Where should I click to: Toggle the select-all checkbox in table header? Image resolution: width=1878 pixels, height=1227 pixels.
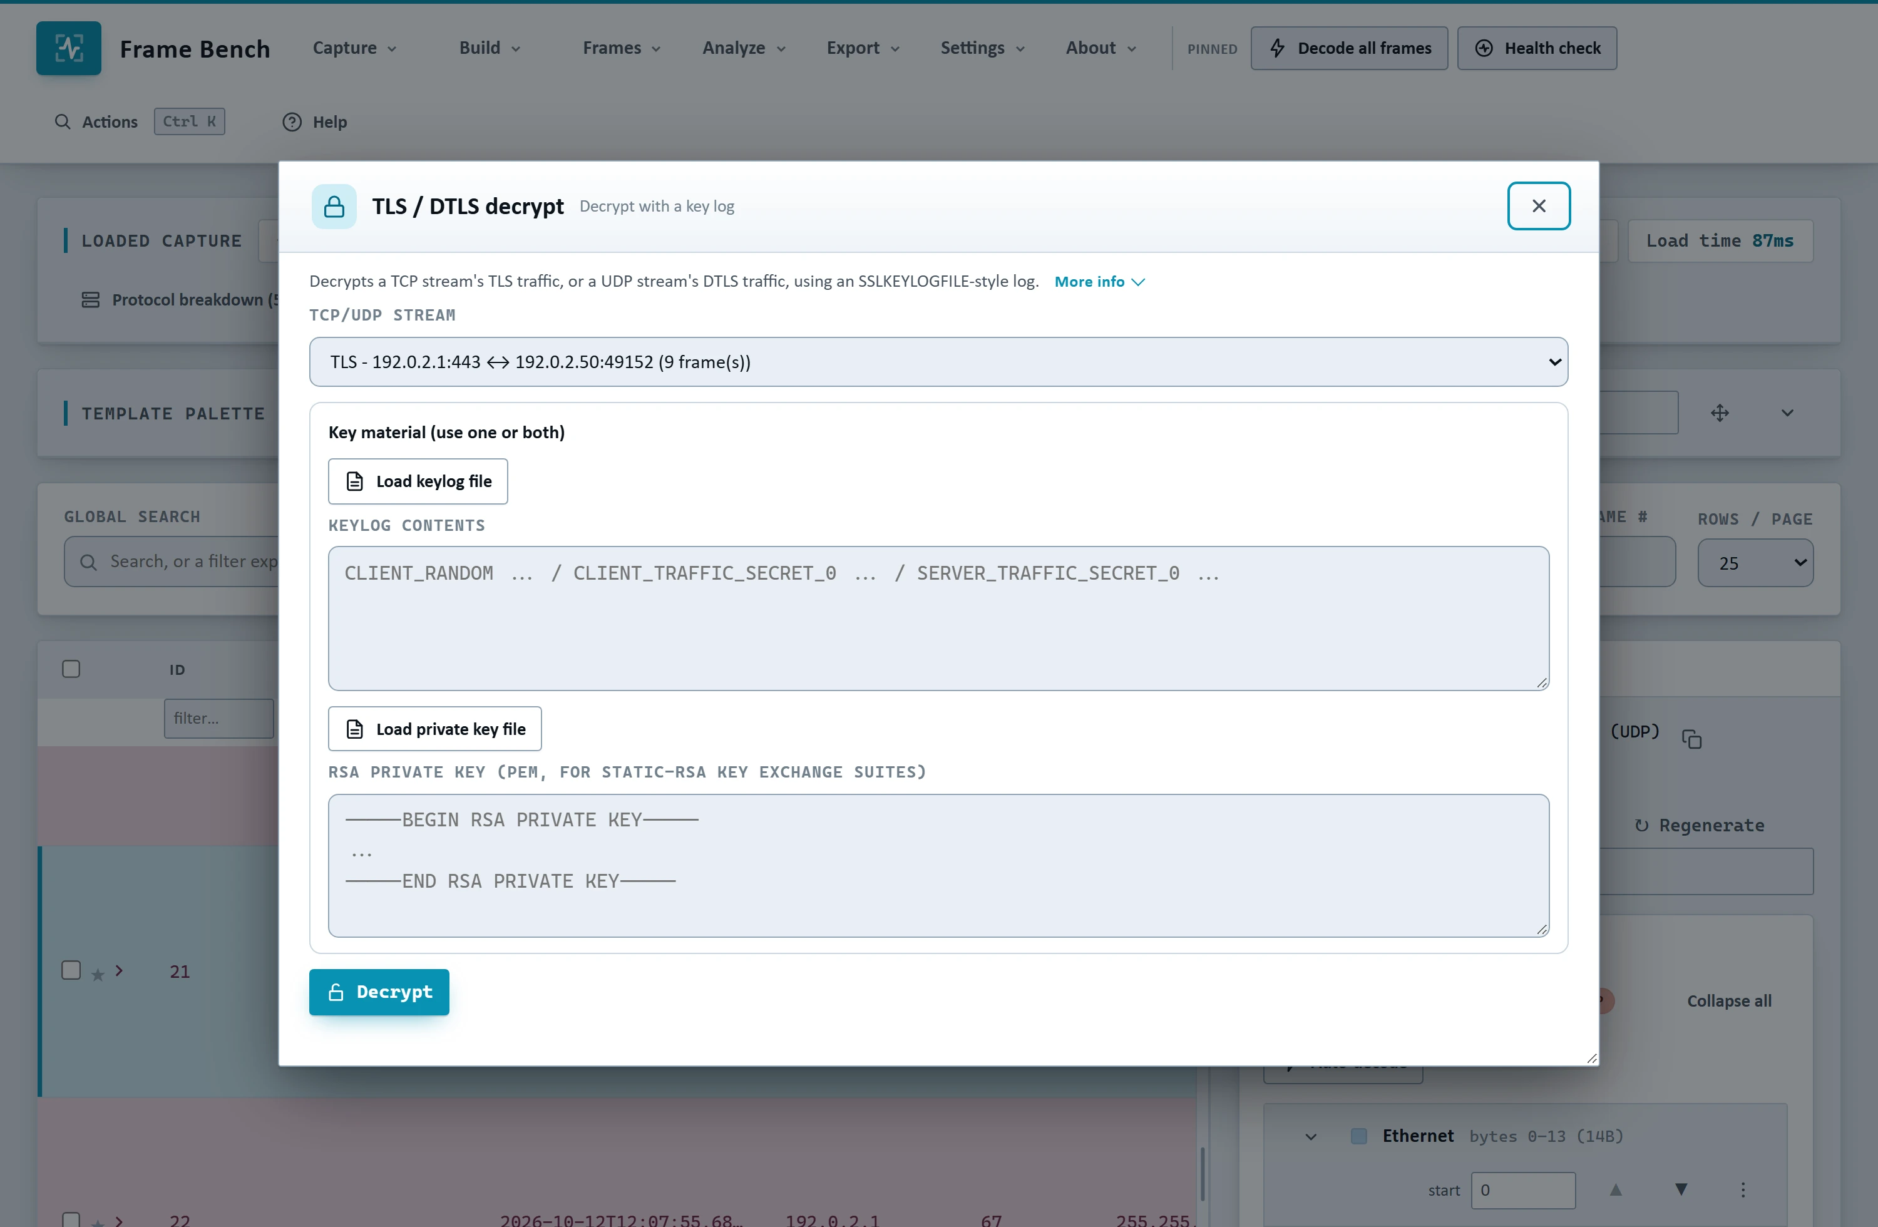71,669
